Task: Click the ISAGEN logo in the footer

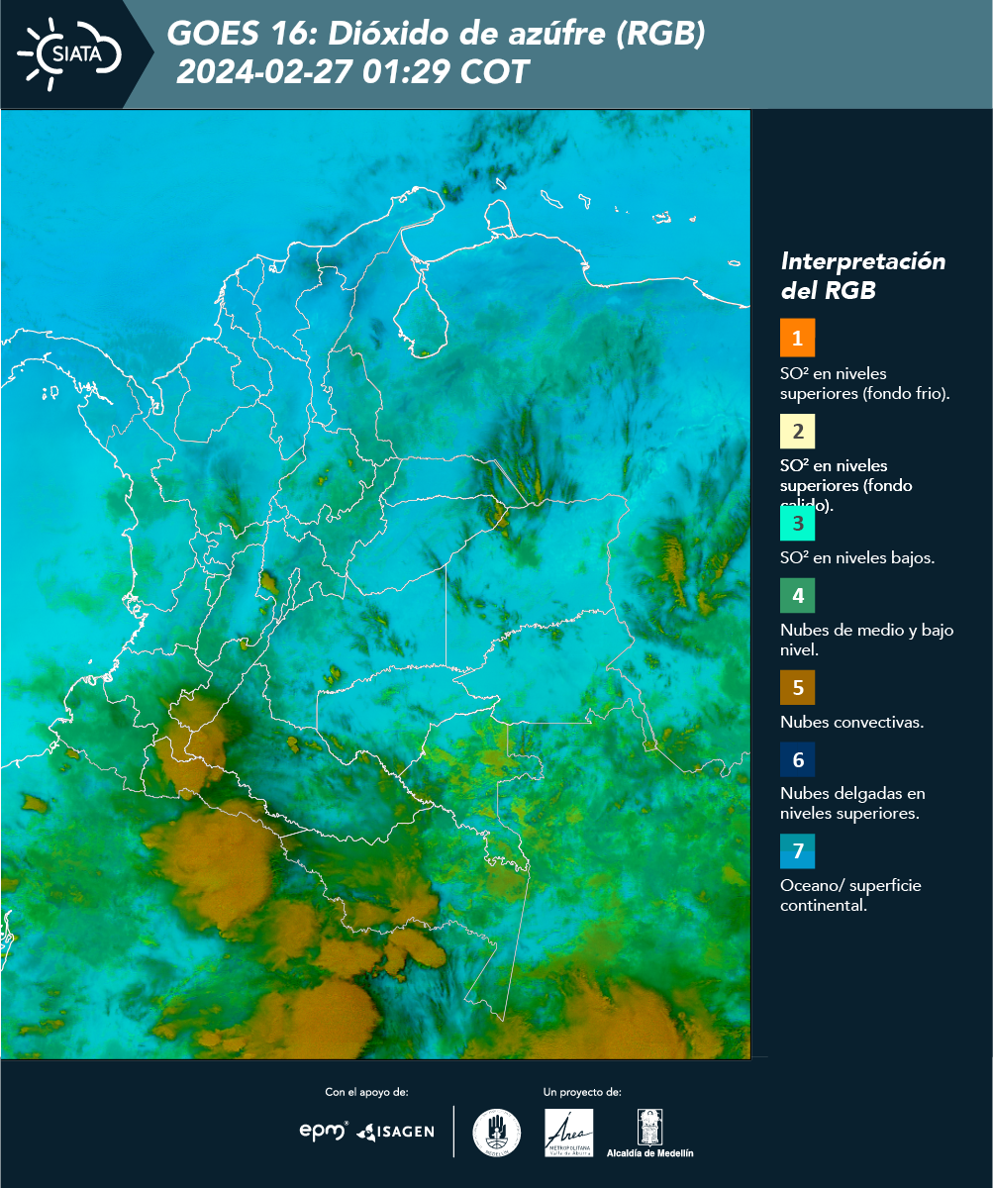Action: click(x=396, y=1131)
